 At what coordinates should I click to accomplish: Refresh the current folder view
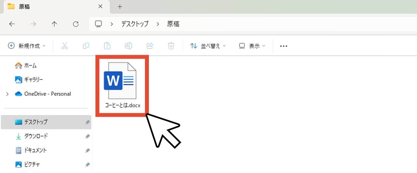[76, 24]
